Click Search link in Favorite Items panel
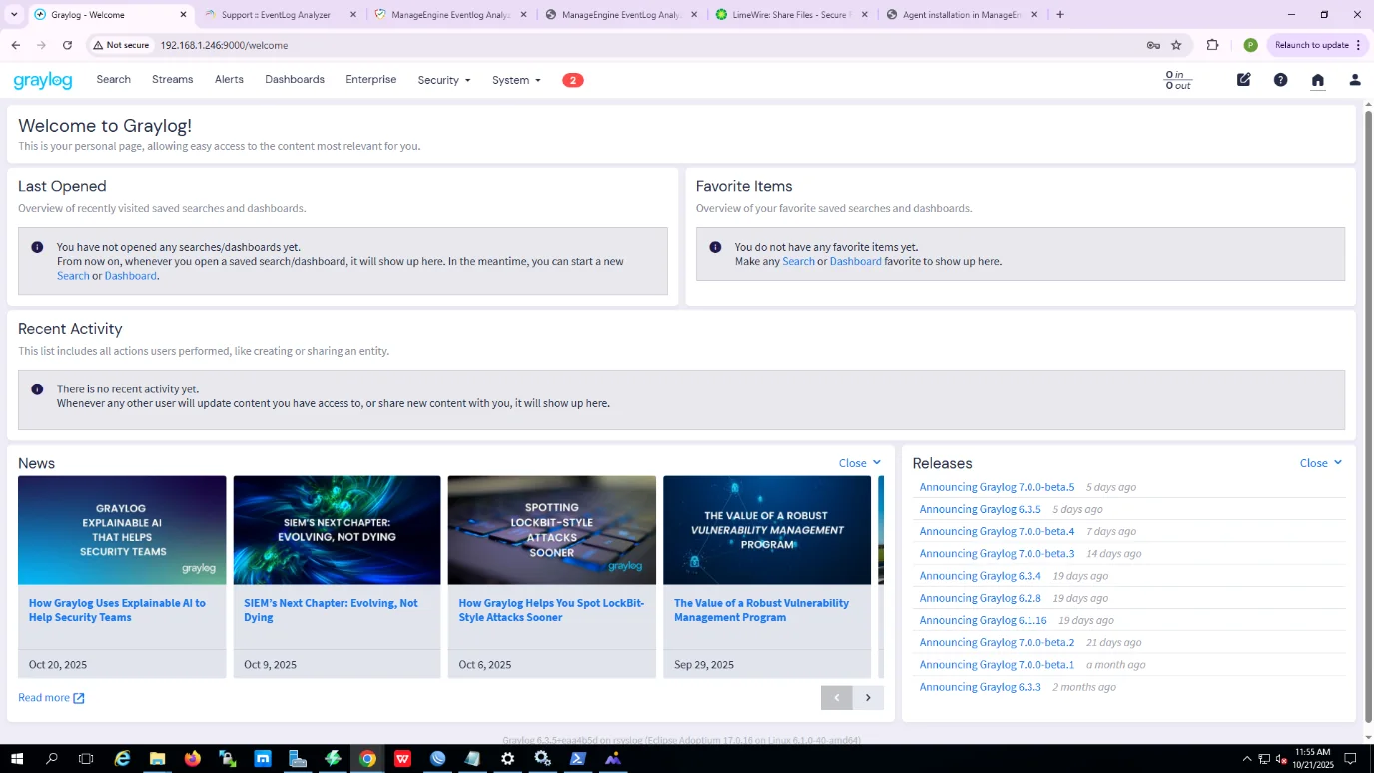 (x=798, y=261)
